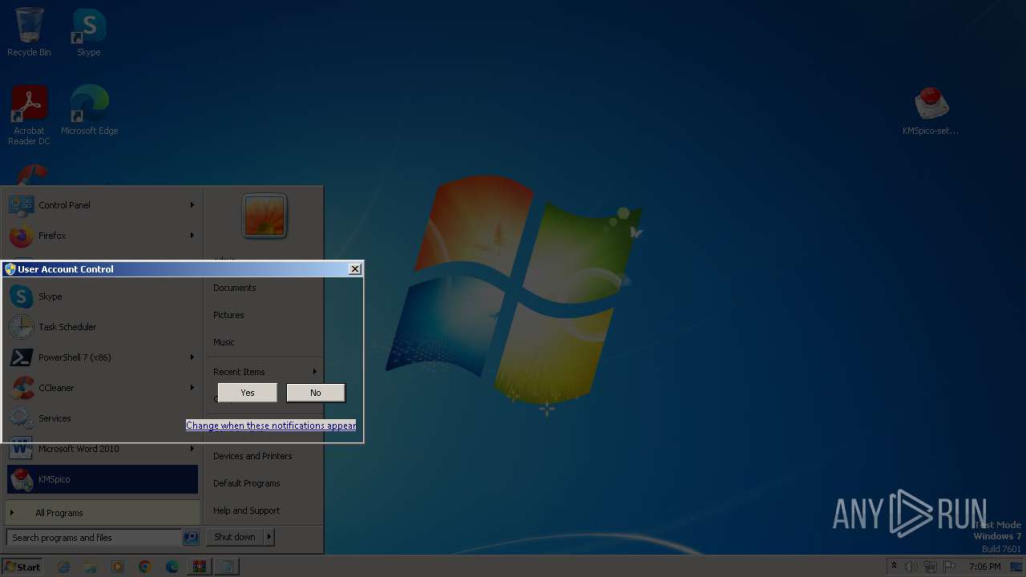Screen dimensions: 1026x577
Task: Launch PowerShell 7 (x86) from Start menu
Action: 102,357
